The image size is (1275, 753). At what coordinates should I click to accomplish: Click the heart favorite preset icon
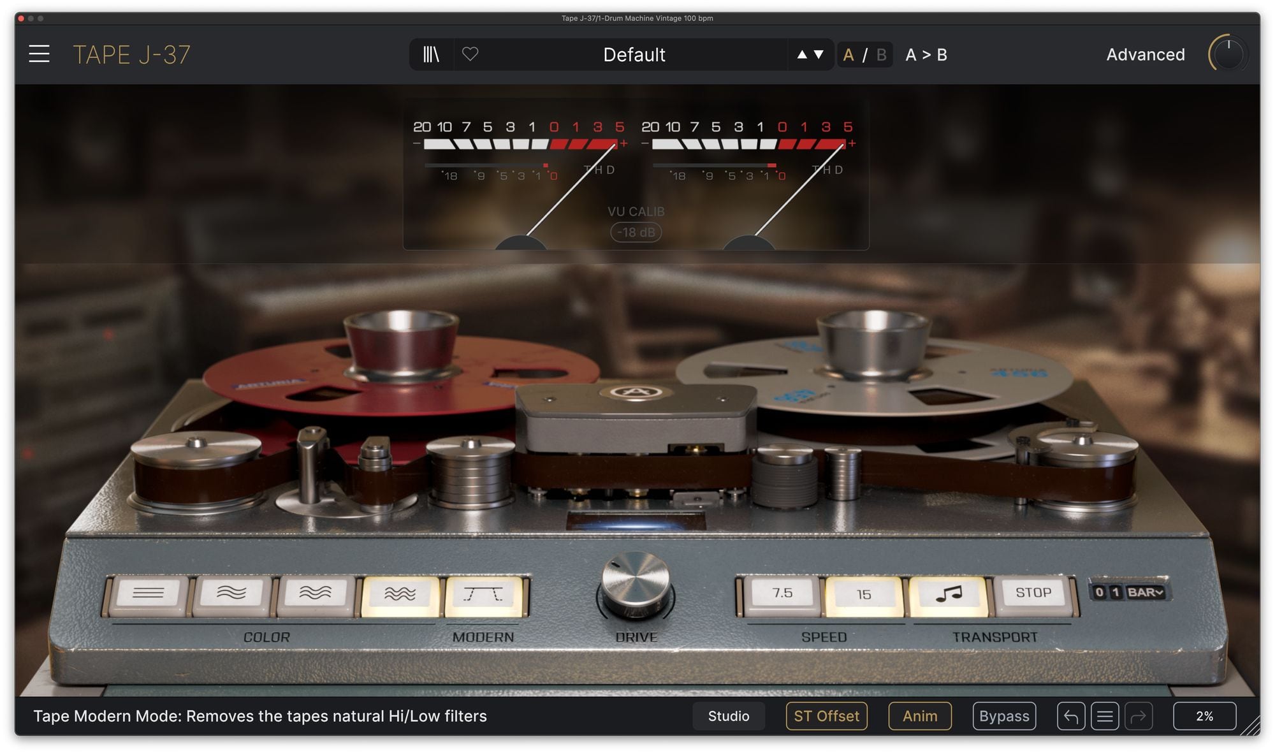coord(470,54)
